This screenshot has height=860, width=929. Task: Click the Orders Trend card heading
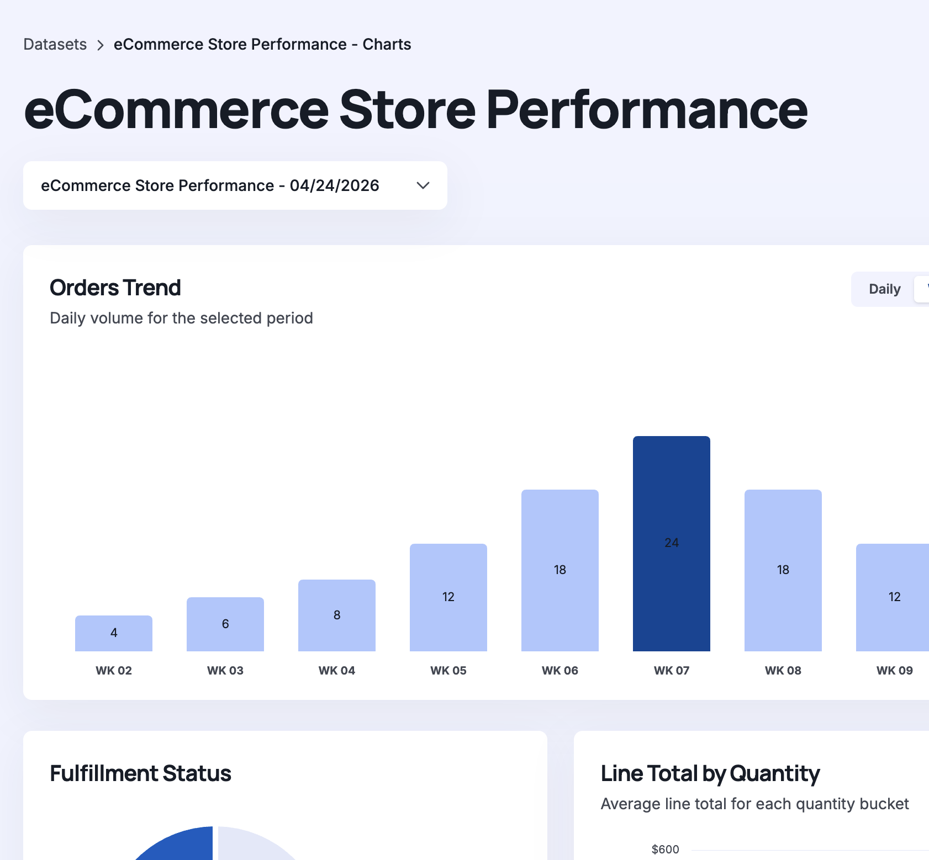tap(115, 288)
